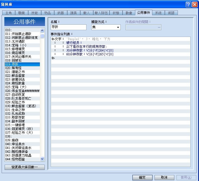
Task: Select list item 033:取款存款
Action: tap(22, 117)
